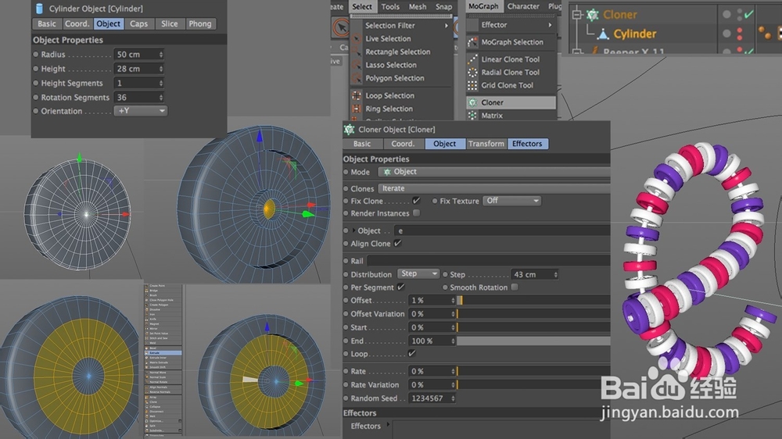782x439 pixels.
Task: Expand the Selection Filter submenu
Action: tap(447, 26)
